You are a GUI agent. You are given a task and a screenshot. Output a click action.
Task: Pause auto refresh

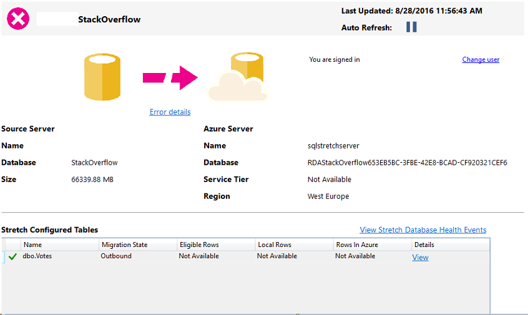tap(411, 27)
